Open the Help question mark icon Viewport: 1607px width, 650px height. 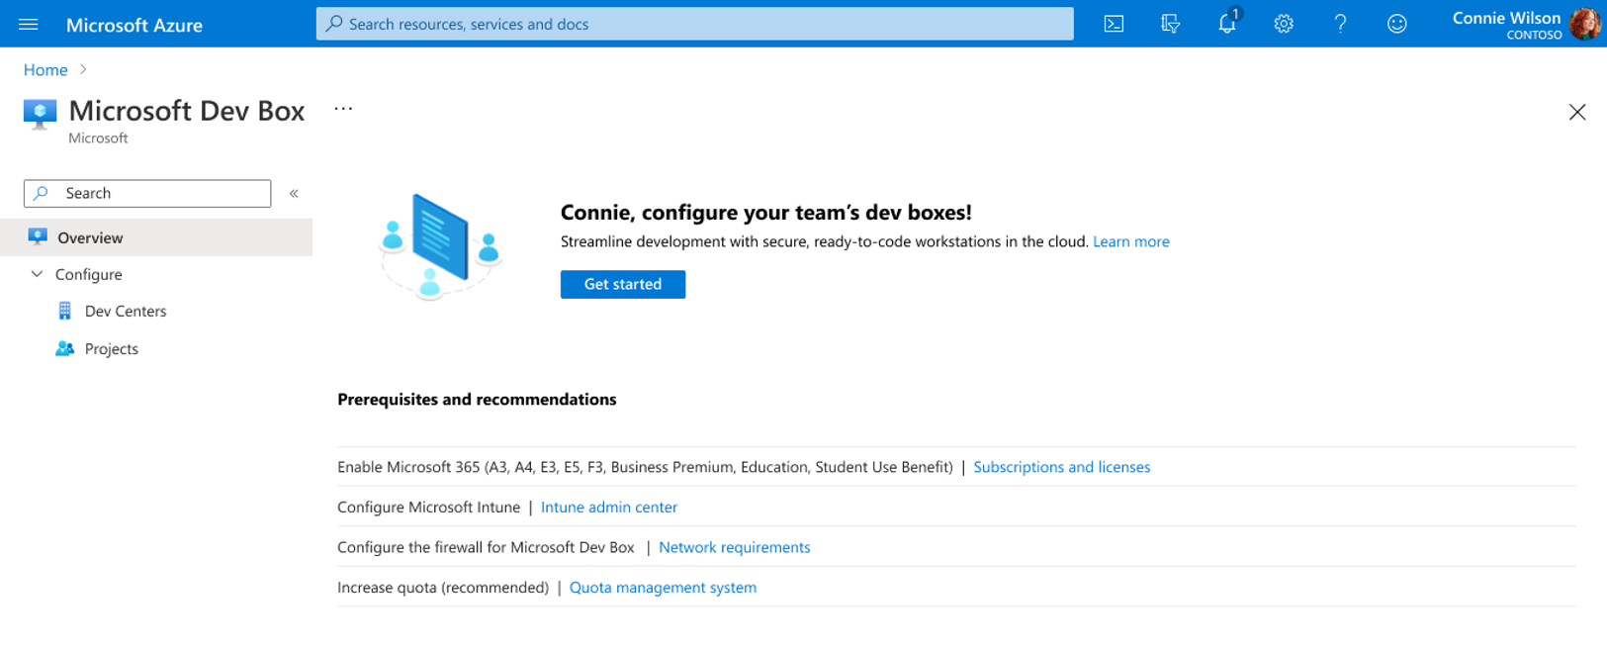tap(1340, 24)
